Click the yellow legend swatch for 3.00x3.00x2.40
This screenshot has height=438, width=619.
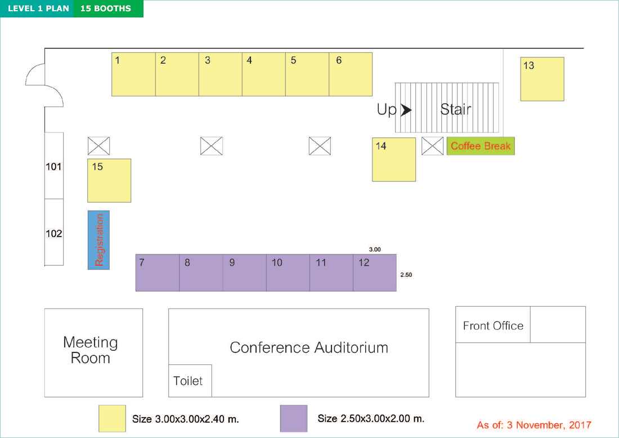112,418
